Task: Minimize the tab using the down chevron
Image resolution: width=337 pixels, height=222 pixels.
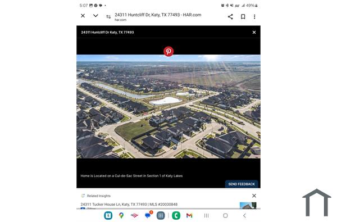Action: pos(95,16)
